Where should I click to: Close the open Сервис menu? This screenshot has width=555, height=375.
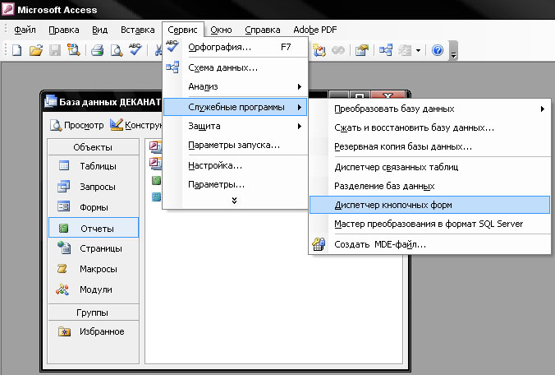[x=182, y=30]
